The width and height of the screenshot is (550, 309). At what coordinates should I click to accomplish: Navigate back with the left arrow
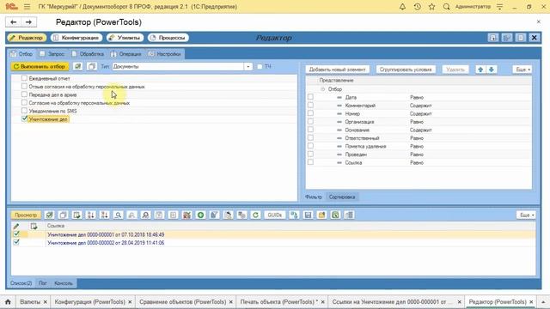(x=14, y=22)
